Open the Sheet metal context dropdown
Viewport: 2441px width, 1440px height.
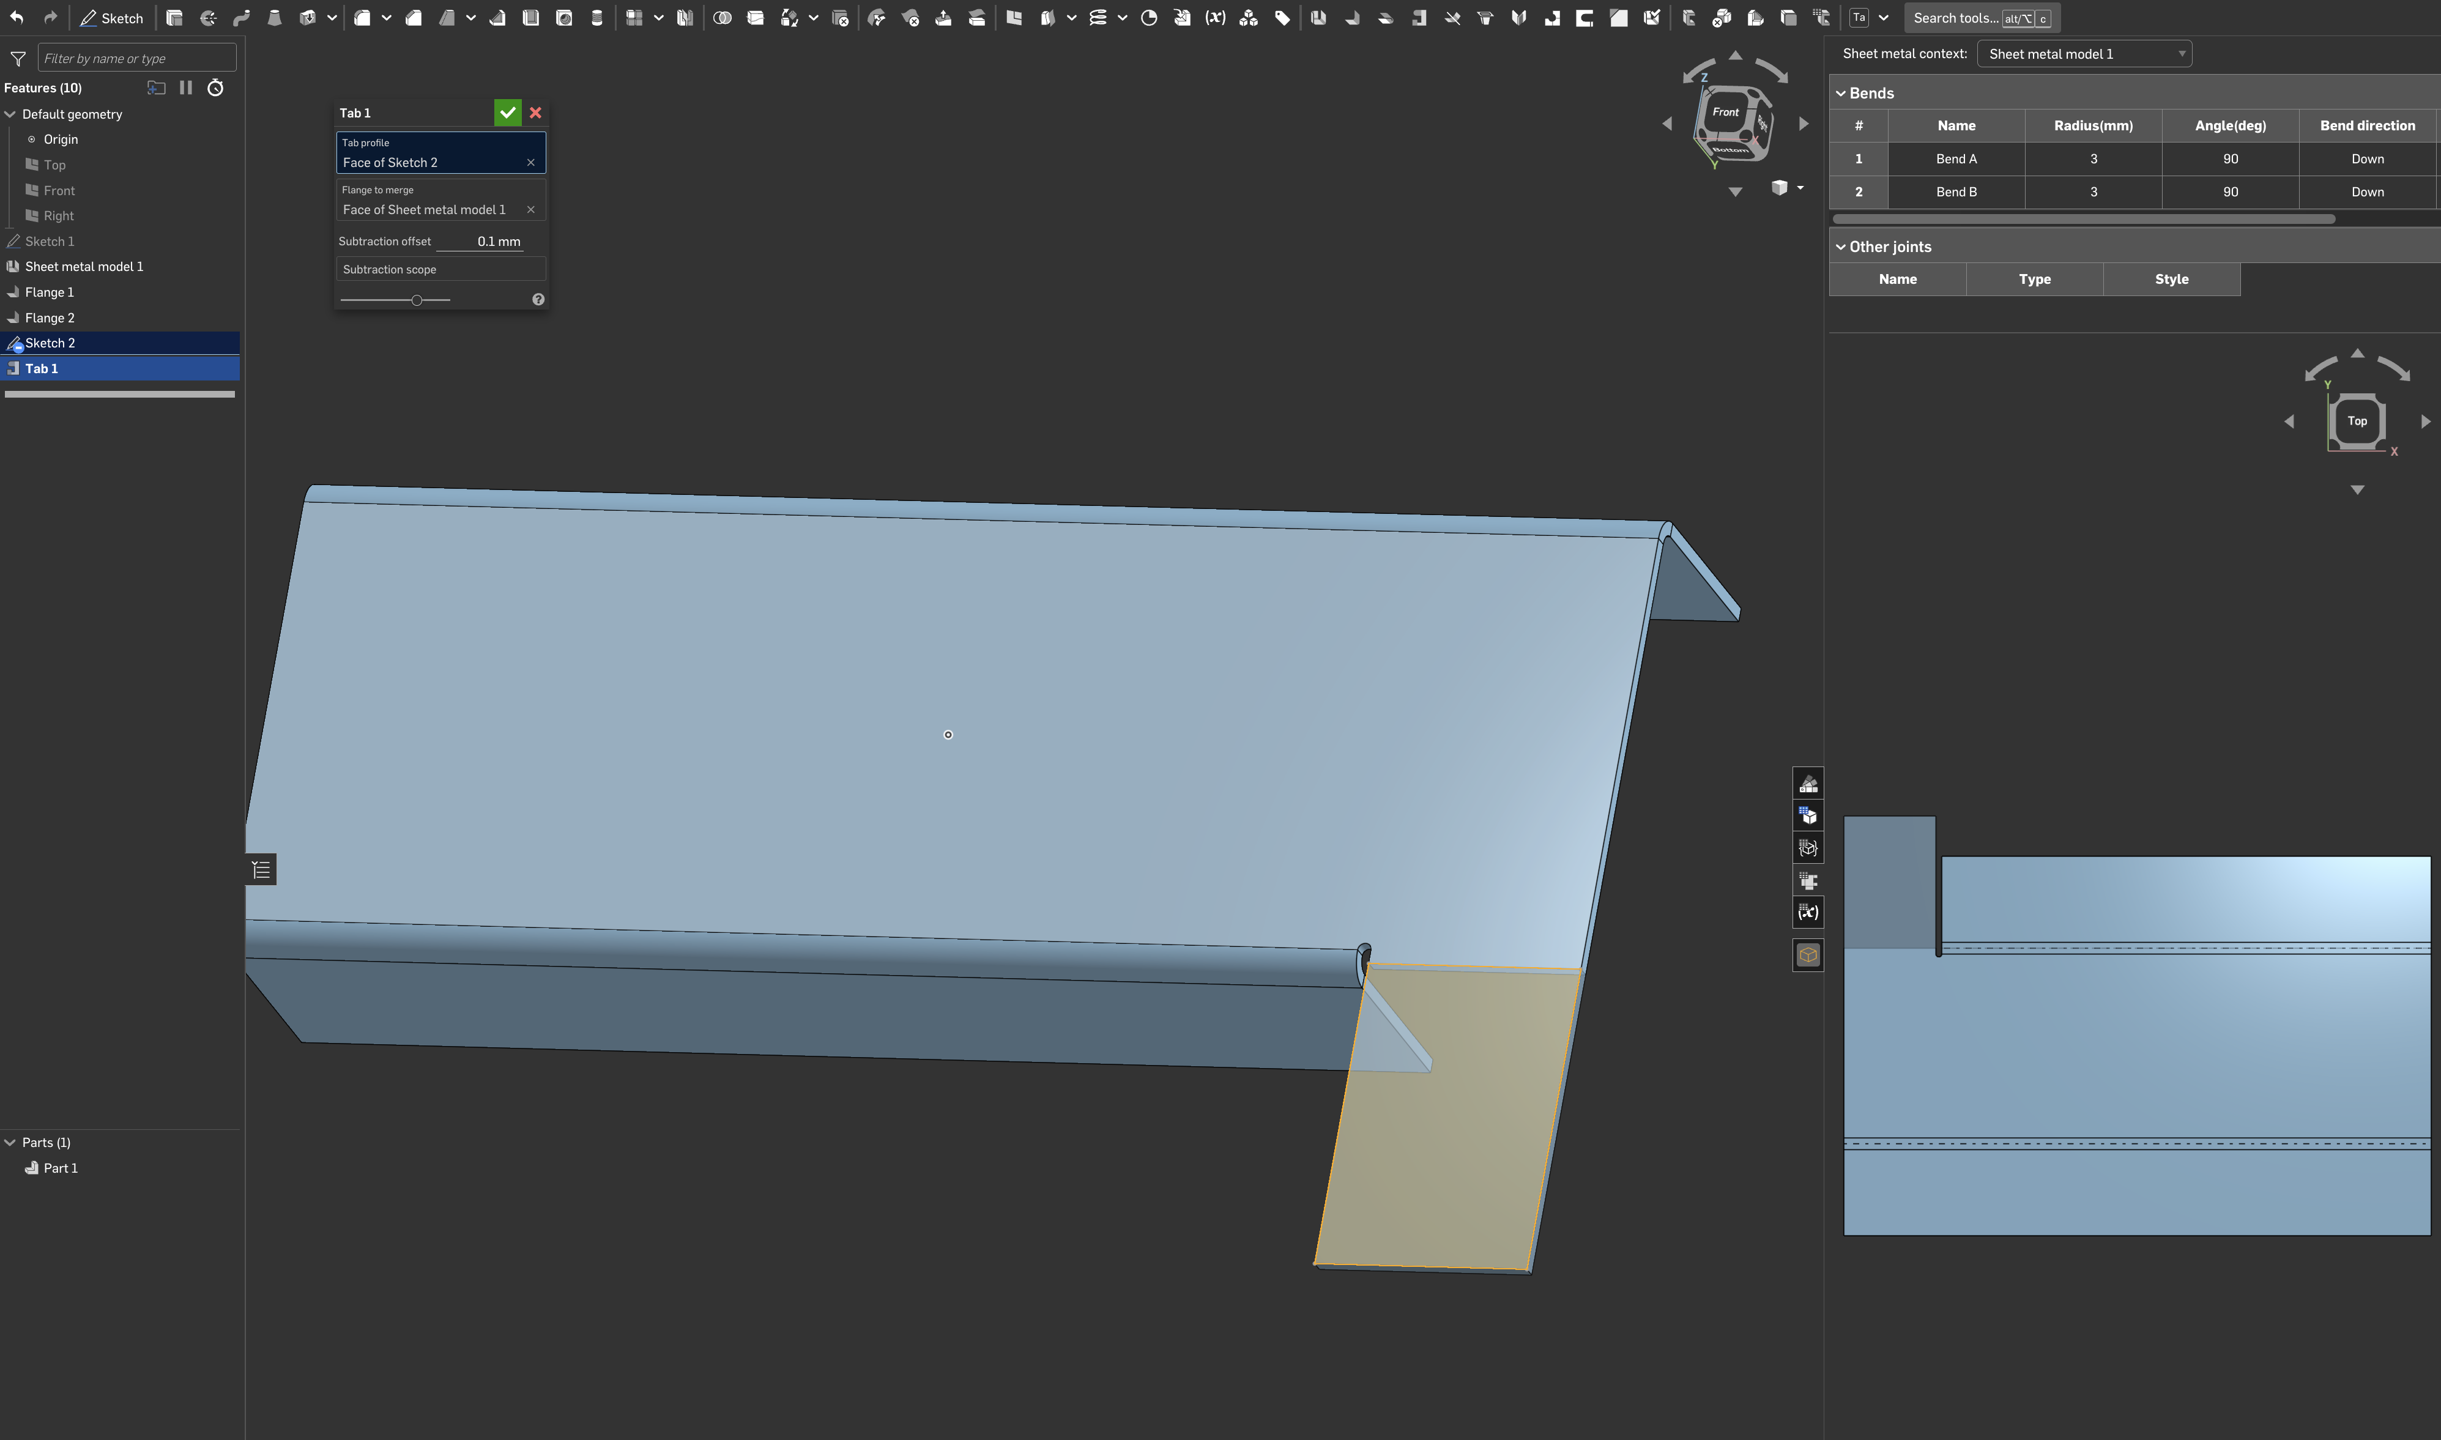[2083, 53]
